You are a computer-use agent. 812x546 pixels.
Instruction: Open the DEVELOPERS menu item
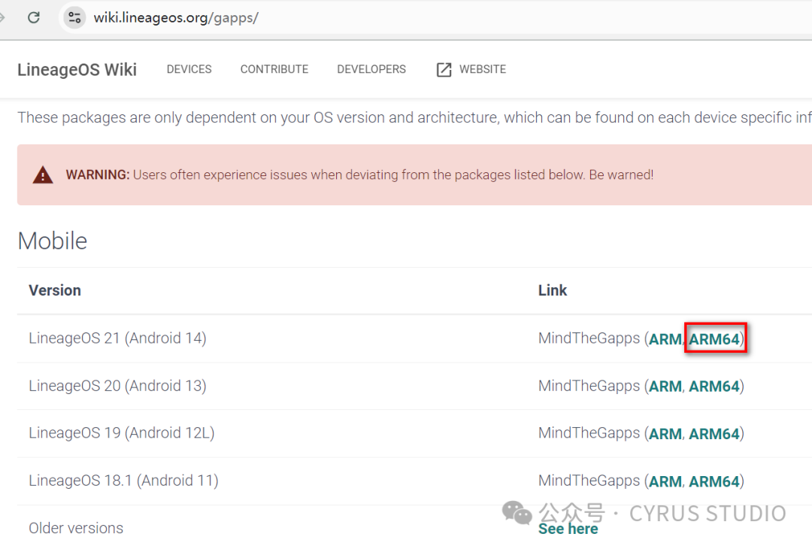[x=371, y=69]
